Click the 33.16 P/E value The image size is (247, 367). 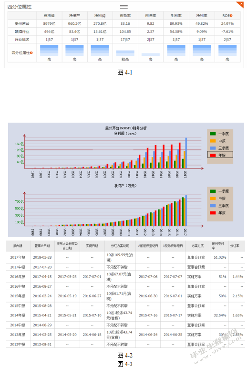point(125,24)
